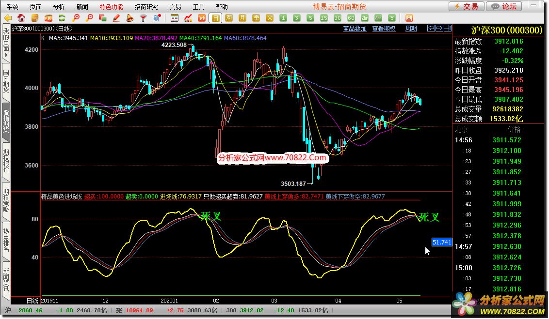Toggle the side panel layout icon
The width and height of the screenshot is (549, 319).
[x=448, y=28]
